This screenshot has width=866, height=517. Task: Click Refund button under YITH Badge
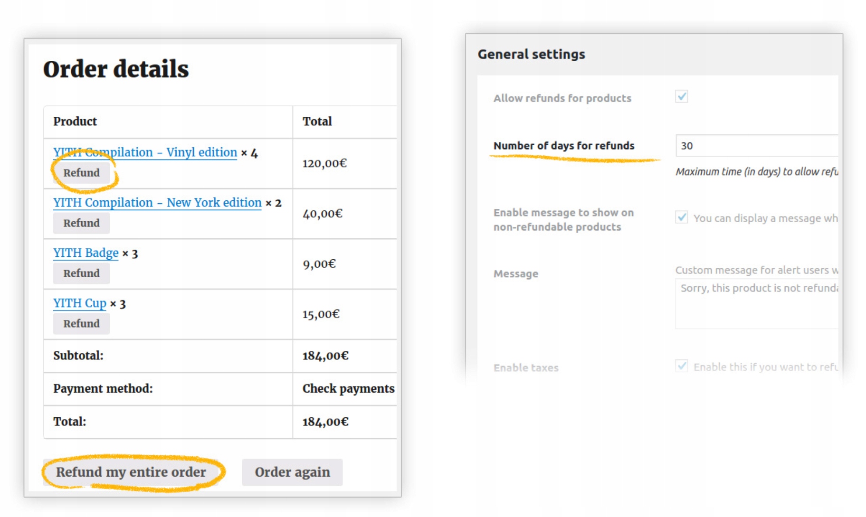tap(81, 273)
